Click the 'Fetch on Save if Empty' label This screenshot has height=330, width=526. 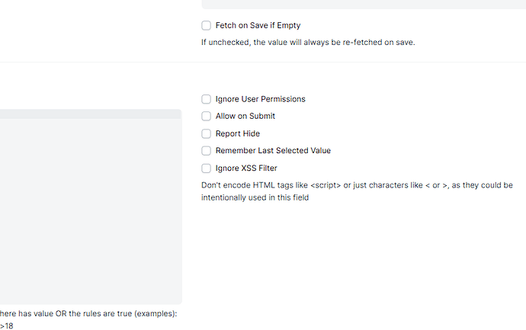click(258, 25)
